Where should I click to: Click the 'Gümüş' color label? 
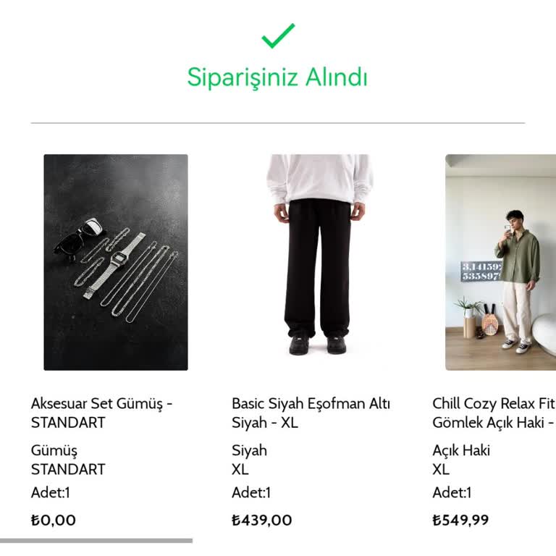pyautogui.click(x=54, y=450)
